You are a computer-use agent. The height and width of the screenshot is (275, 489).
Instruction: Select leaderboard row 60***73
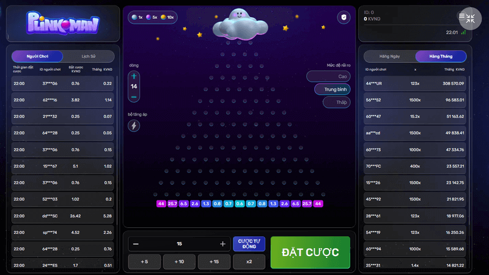(415, 150)
